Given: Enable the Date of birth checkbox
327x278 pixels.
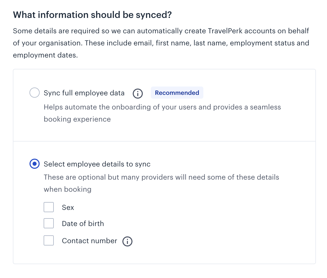Looking at the screenshot, I should tap(49, 223).
